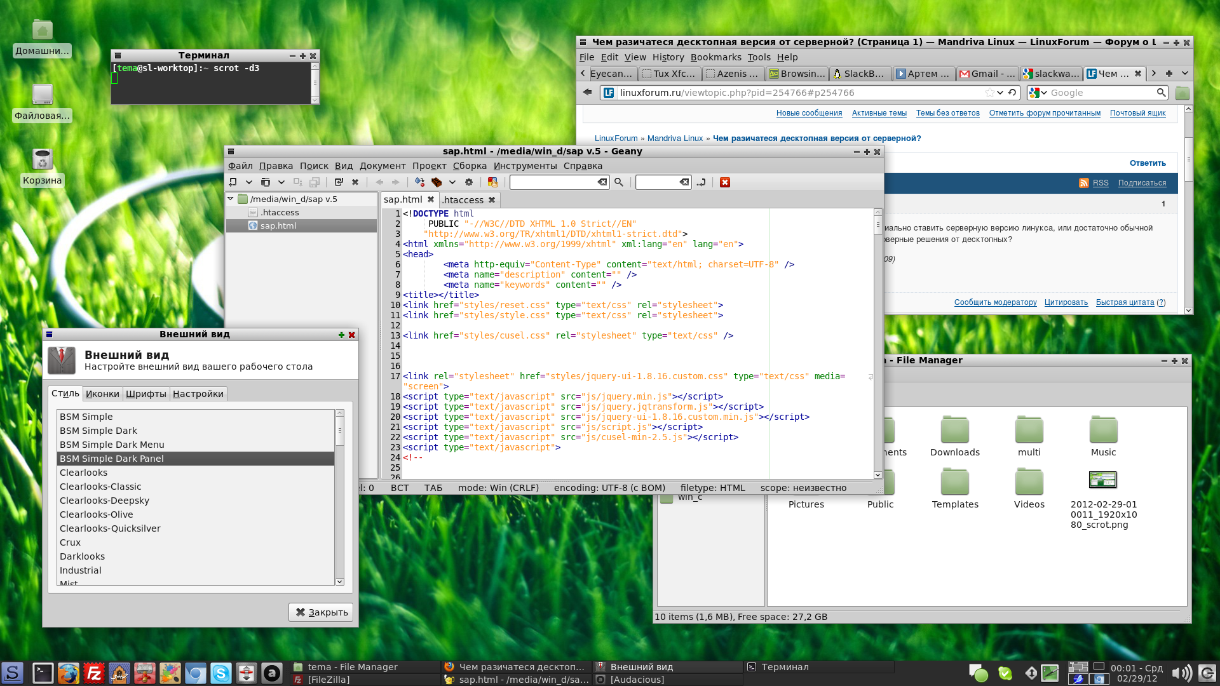Click the Цитировать link on forum post
The width and height of the screenshot is (1220, 686).
click(x=1066, y=302)
